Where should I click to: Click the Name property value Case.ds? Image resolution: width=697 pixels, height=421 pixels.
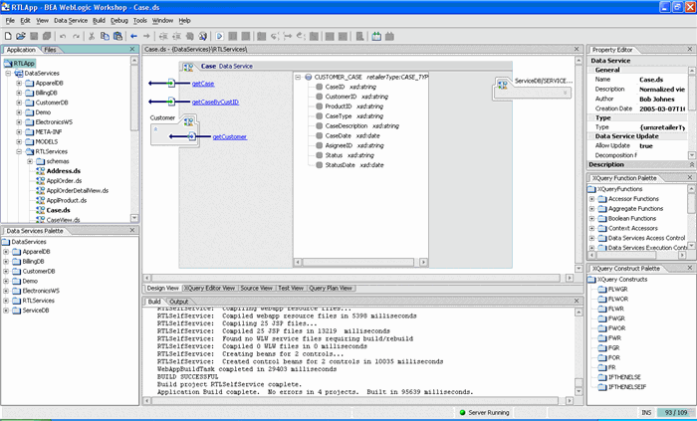point(651,80)
